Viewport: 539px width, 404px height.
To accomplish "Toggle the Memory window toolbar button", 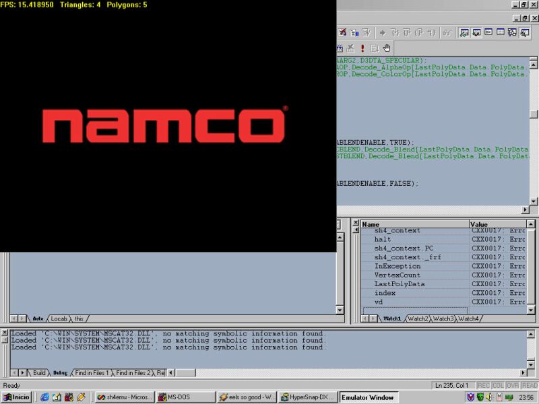I will (x=501, y=32).
